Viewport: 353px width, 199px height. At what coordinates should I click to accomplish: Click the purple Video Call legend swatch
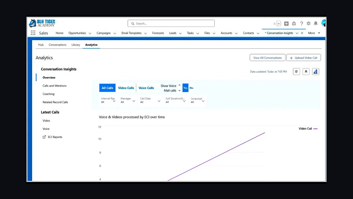click(316, 129)
